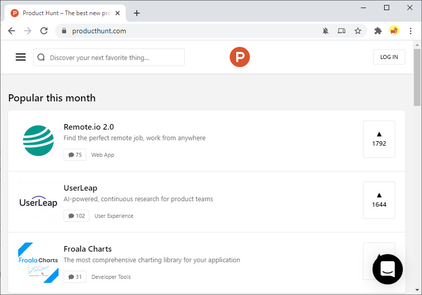Click 'The most comprehensive charting library' tagline
Image resolution: width=422 pixels, height=295 pixels.
[152, 260]
